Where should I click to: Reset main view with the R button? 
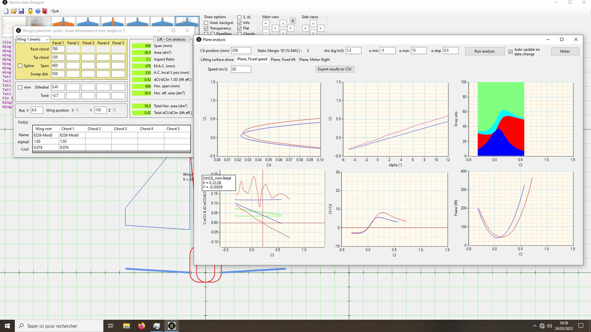pos(293,21)
